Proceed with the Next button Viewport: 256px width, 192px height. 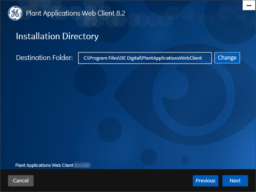tap(235, 181)
